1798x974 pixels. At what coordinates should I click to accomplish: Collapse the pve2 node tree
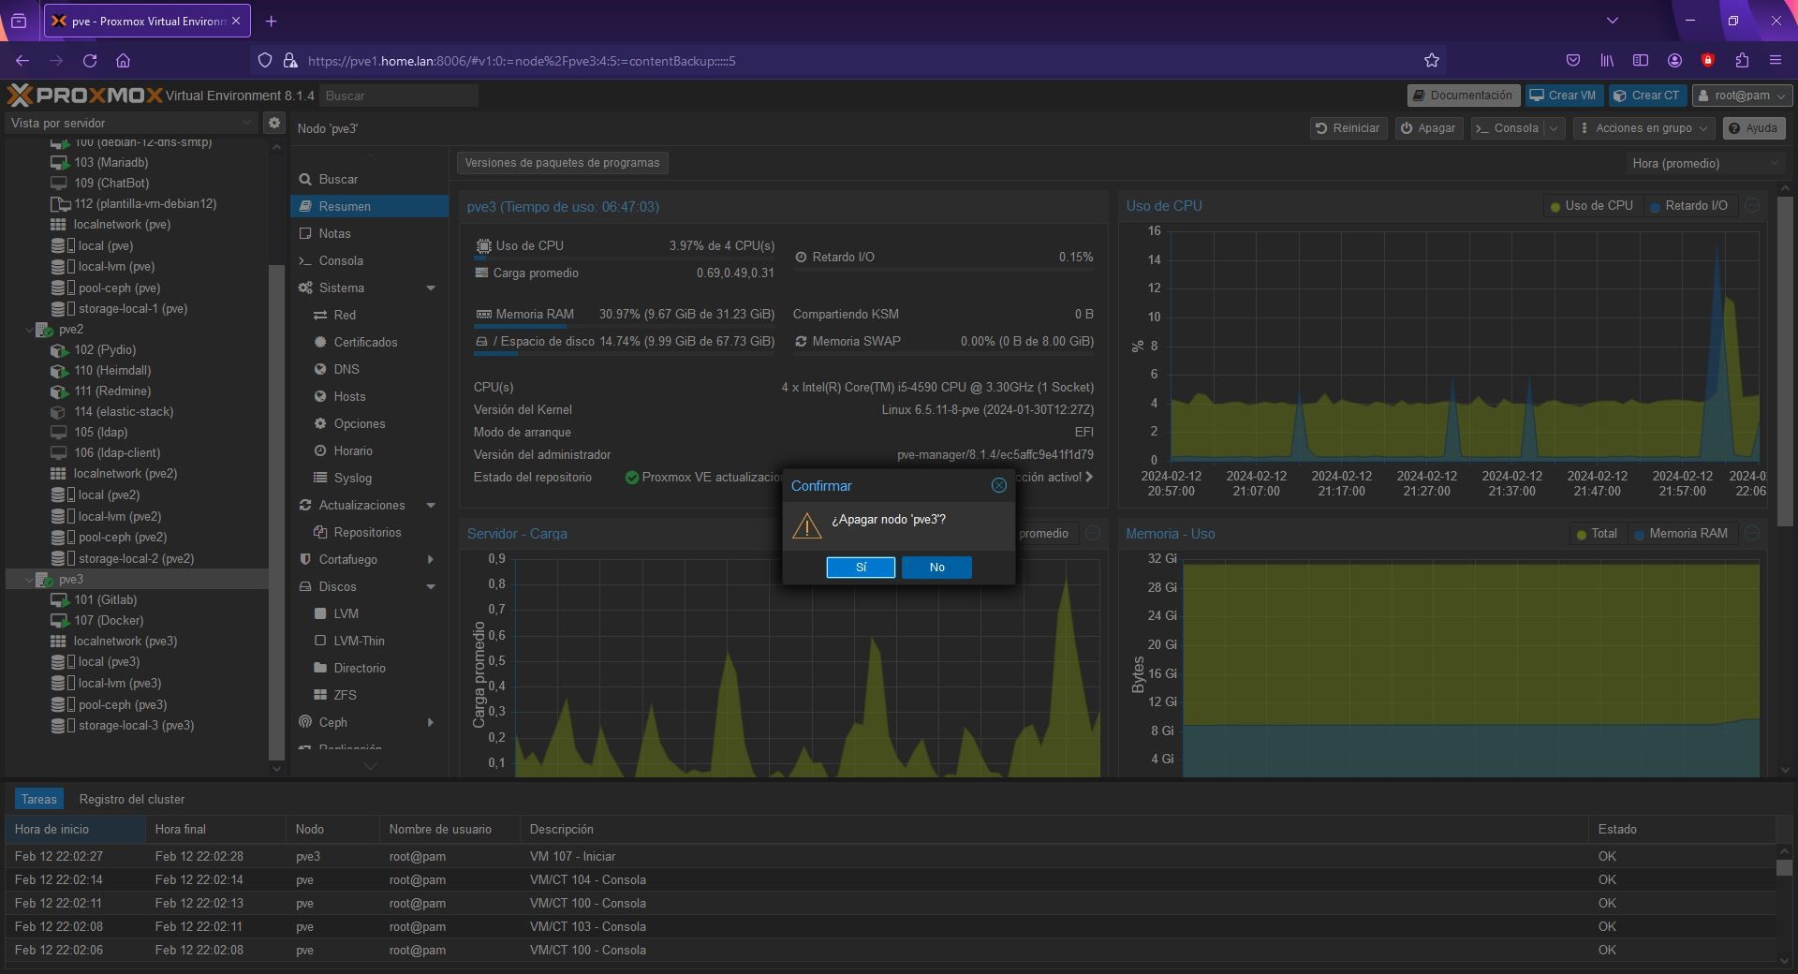(29, 330)
